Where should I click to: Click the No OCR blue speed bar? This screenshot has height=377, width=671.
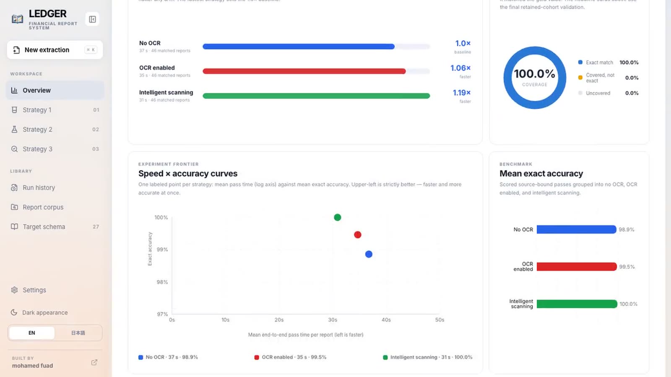pos(299,46)
